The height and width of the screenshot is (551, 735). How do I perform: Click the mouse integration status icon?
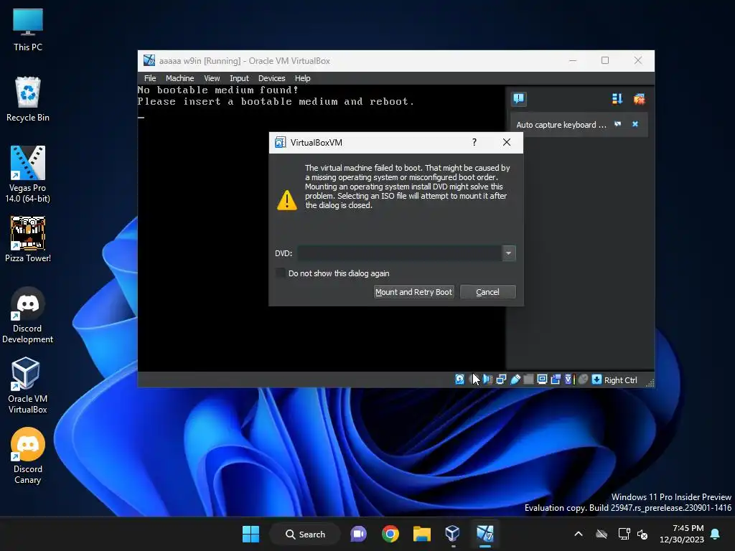click(x=583, y=380)
